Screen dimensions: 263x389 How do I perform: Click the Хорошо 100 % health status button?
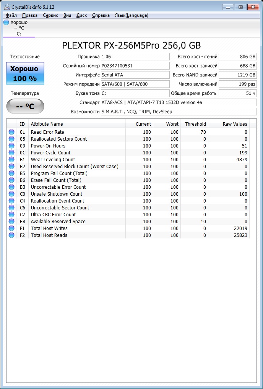click(25, 73)
